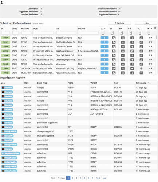The width and height of the screenshot is (158, 182).
Task: Click the evidence direction icon for EID 2892
Action: 123,42
